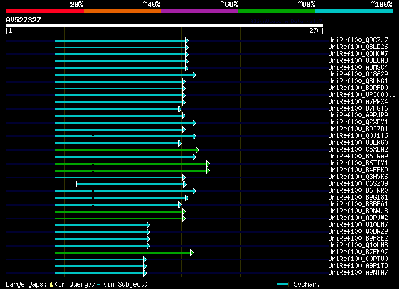This screenshot has height=289, width=399.
Task: Open the UniRef100_Q9C7J7 hit label
Action: tap(358, 40)
